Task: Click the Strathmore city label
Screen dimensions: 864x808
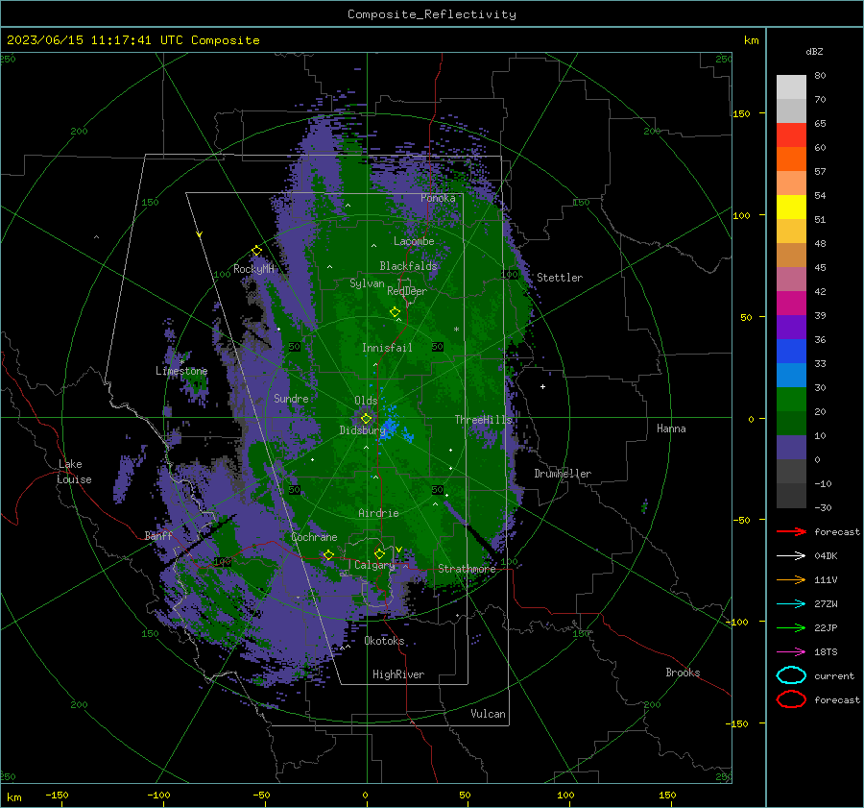Action: point(467,569)
